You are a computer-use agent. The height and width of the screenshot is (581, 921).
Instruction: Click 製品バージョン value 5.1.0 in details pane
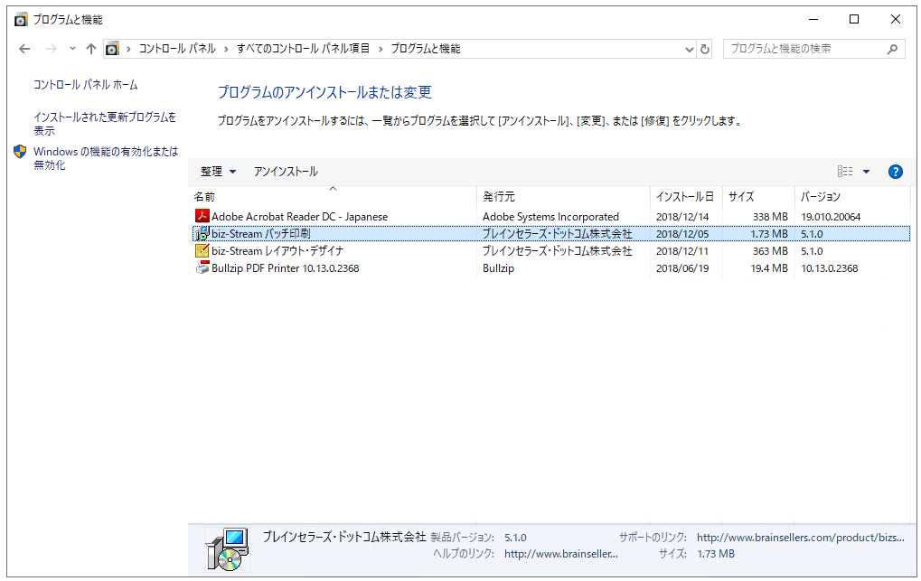point(515,538)
